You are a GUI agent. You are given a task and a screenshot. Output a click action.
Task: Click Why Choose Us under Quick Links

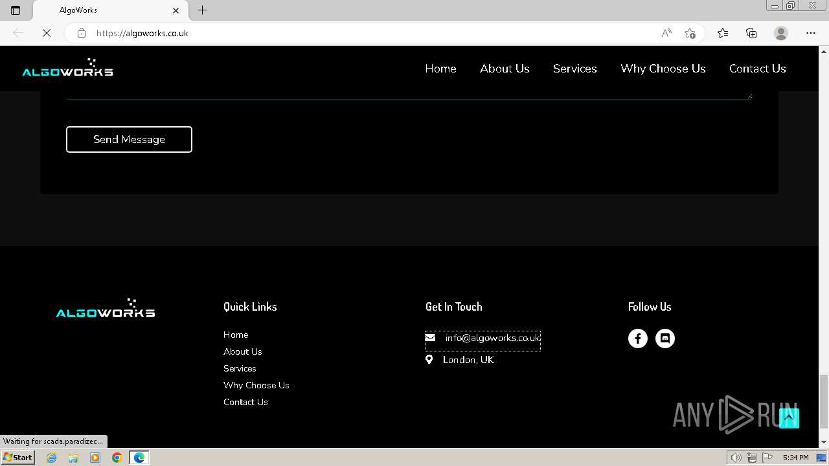tap(256, 385)
